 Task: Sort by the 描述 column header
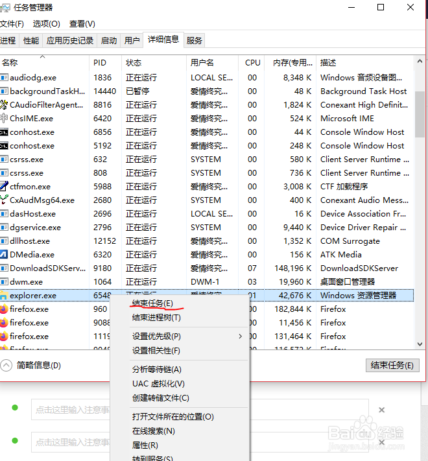(365, 62)
